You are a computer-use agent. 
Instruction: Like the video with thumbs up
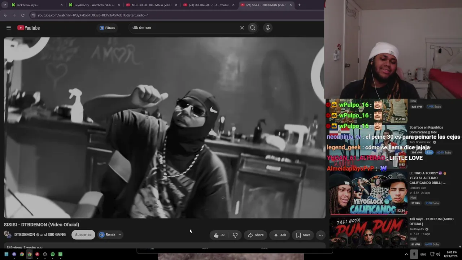point(219,235)
